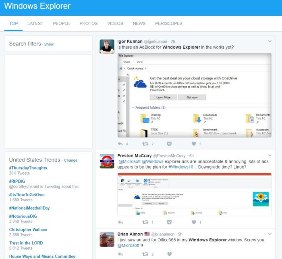Retweet Preston McCrary's tweet
282x259 pixels.
pos(145,222)
